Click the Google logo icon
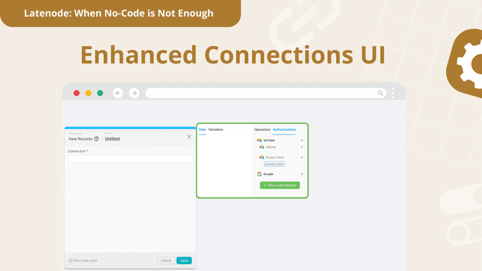The width and height of the screenshot is (482, 271). point(259,174)
